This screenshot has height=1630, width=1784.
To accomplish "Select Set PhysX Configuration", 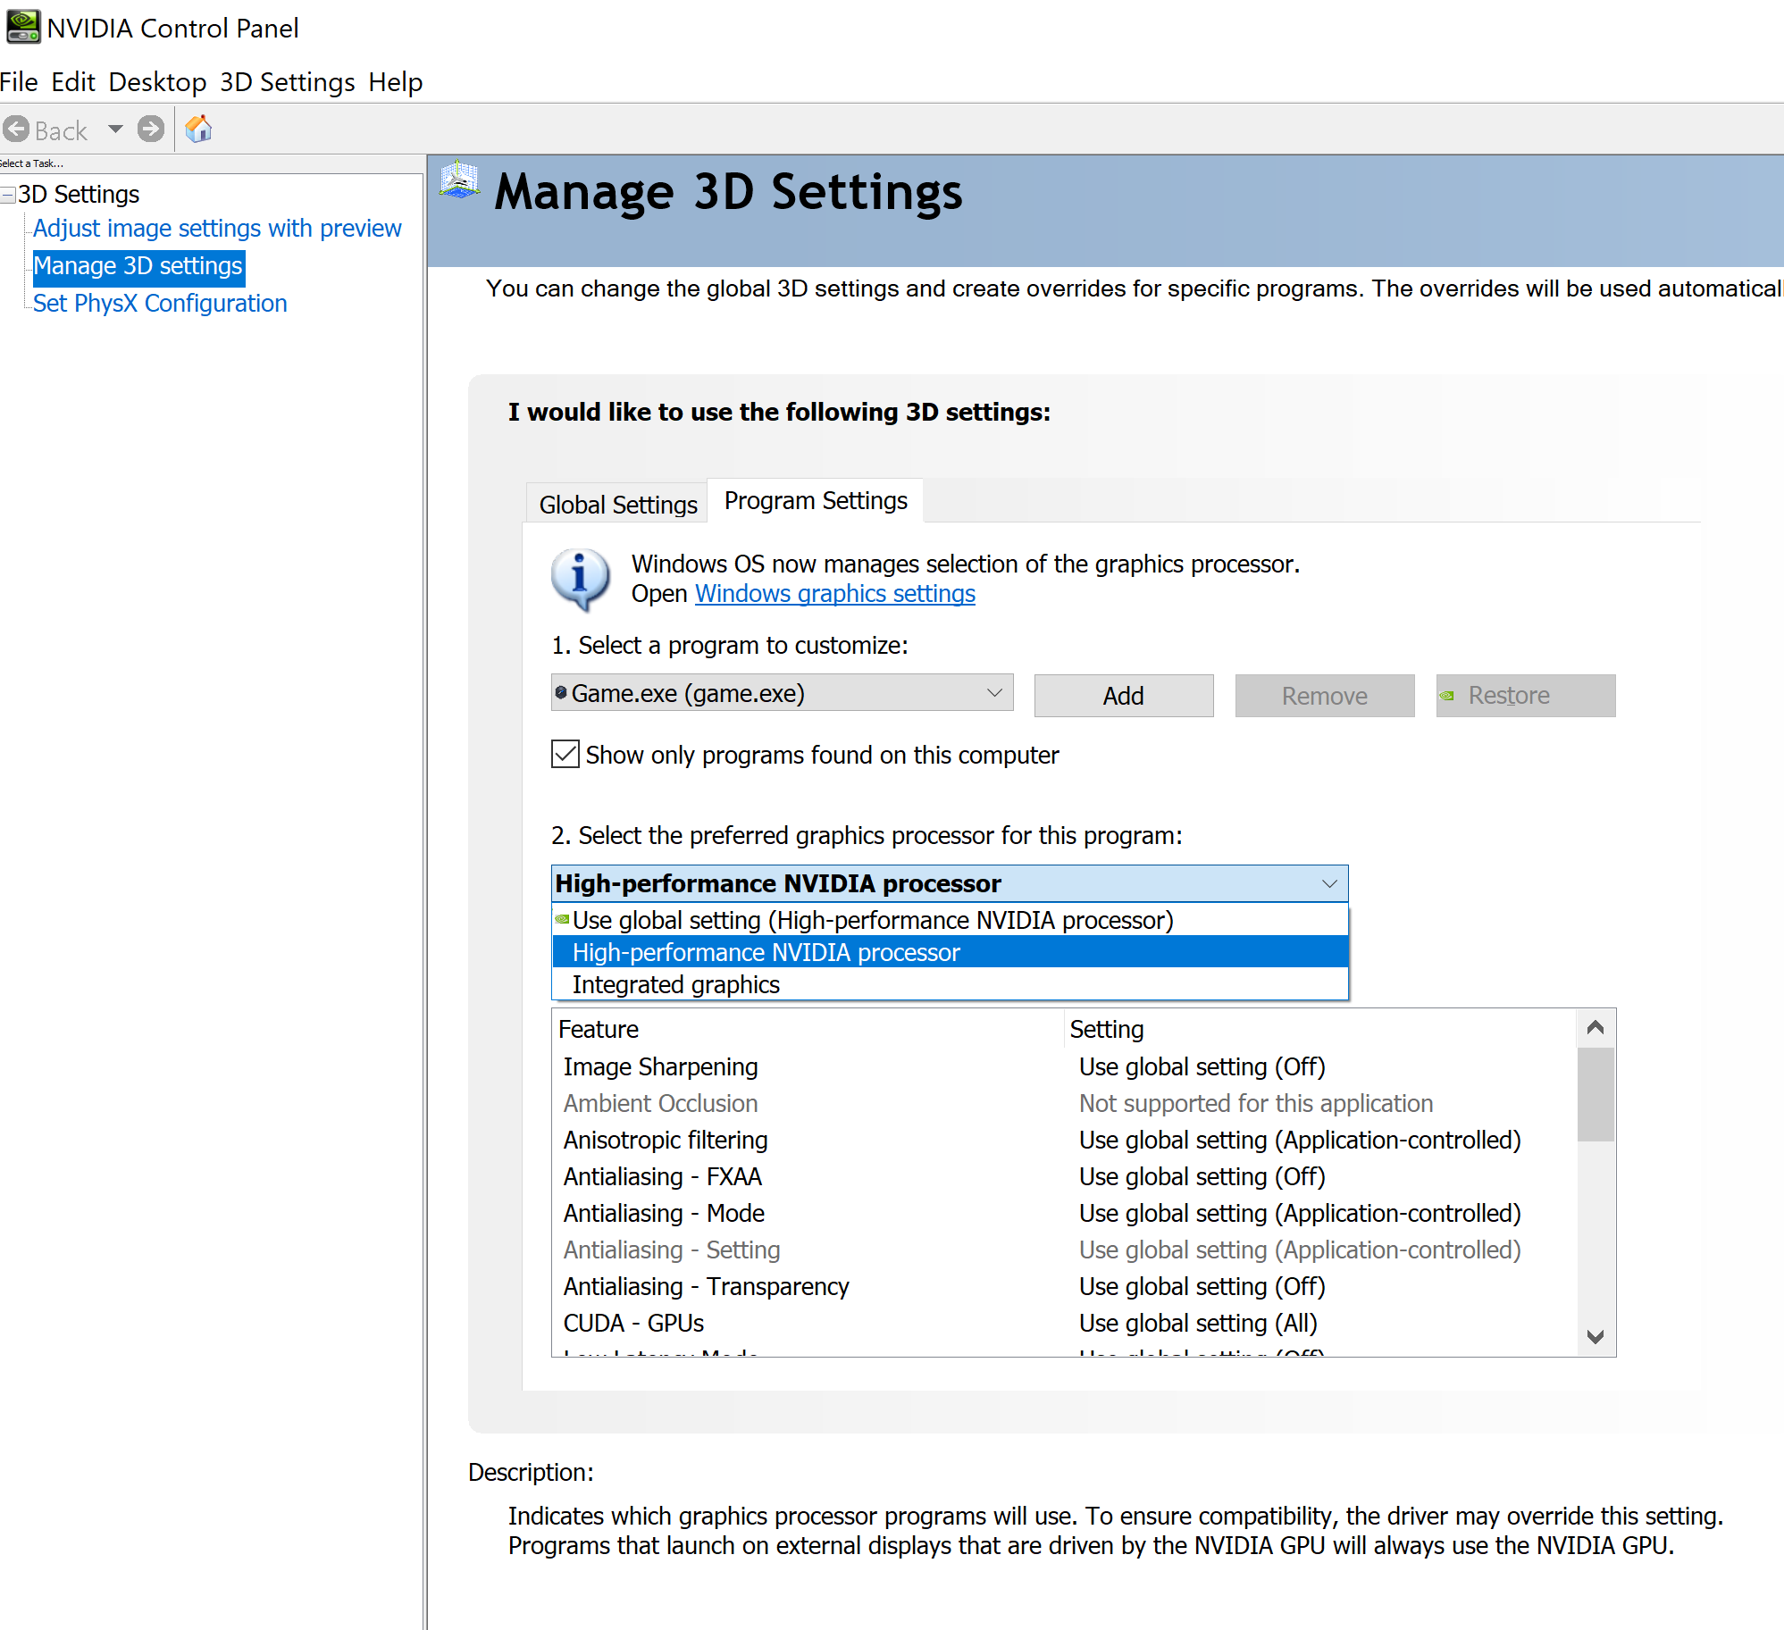I will point(160,304).
